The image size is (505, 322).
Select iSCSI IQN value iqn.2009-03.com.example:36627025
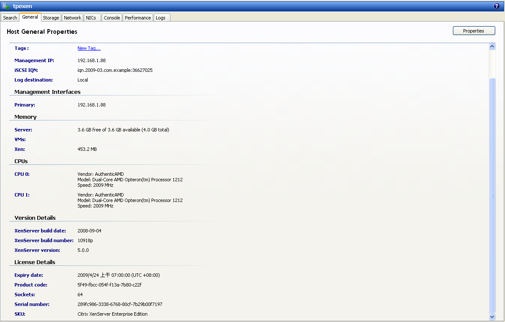click(115, 70)
